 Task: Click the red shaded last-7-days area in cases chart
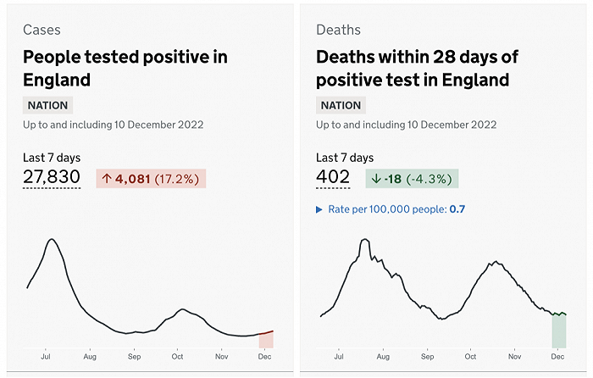coord(266,340)
